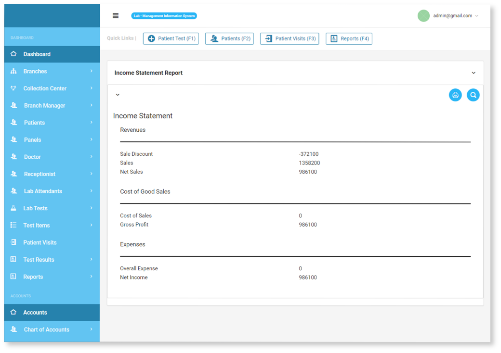501x353 pixels.
Task: Click the green user avatar
Action: [423, 15]
